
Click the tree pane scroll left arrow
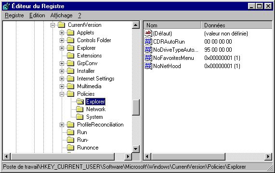6,156
